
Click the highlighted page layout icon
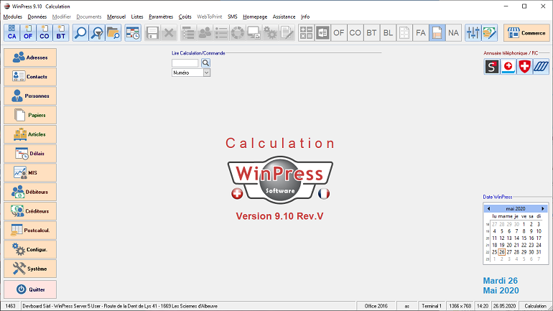click(437, 33)
